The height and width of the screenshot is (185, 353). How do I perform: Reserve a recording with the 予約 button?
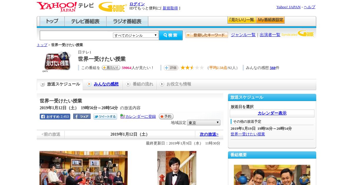(x=166, y=117)
